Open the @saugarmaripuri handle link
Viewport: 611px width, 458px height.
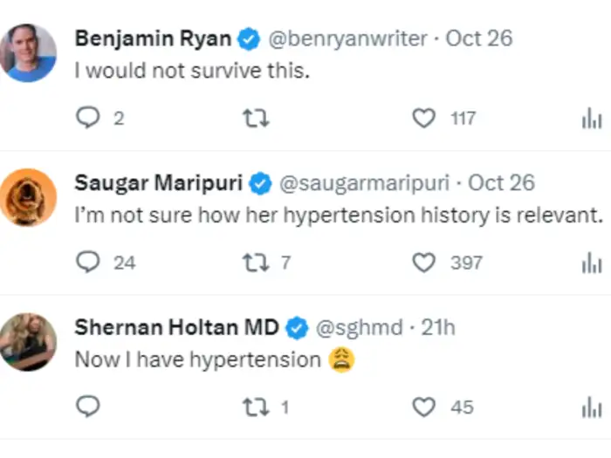coord(363,182)
